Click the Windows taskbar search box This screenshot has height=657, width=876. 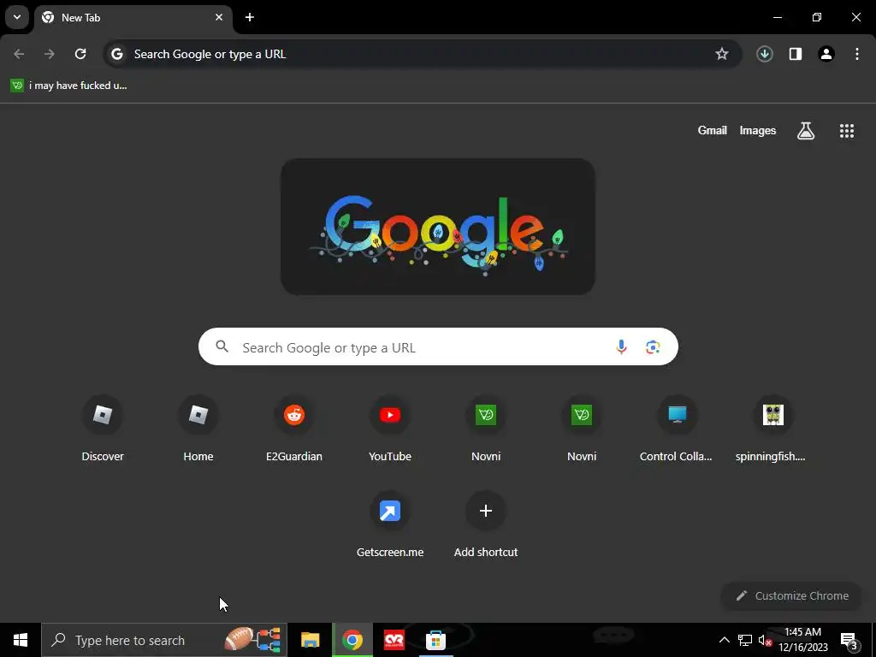pyautogui.click(x=164, y=640)
